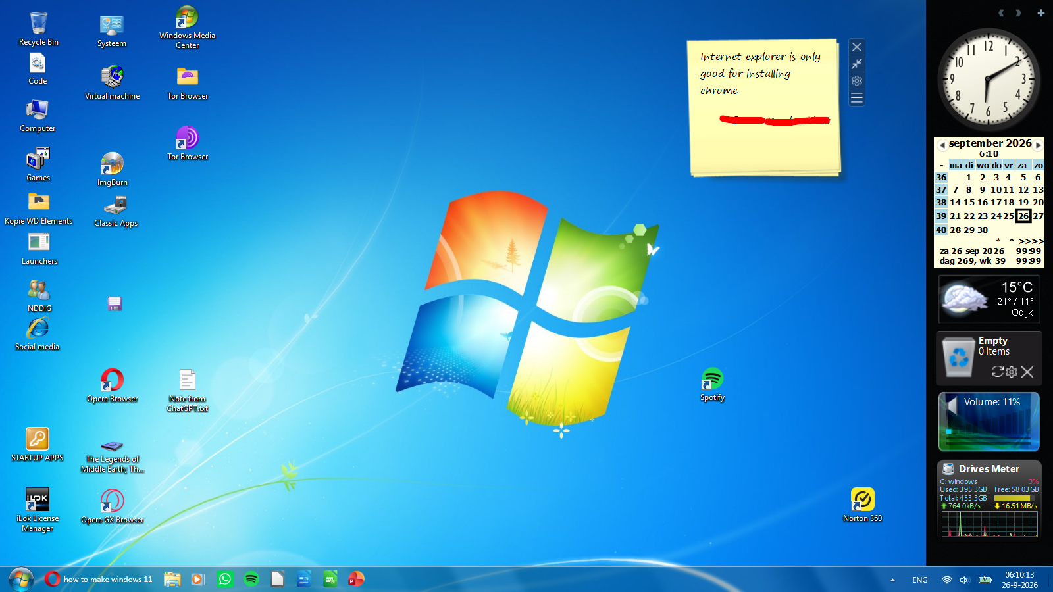Image resolution: width=1053 pixels, height=592 pixels.
Task: Refresh the recycle bin gadget
Action: click(x=997, y=372)
